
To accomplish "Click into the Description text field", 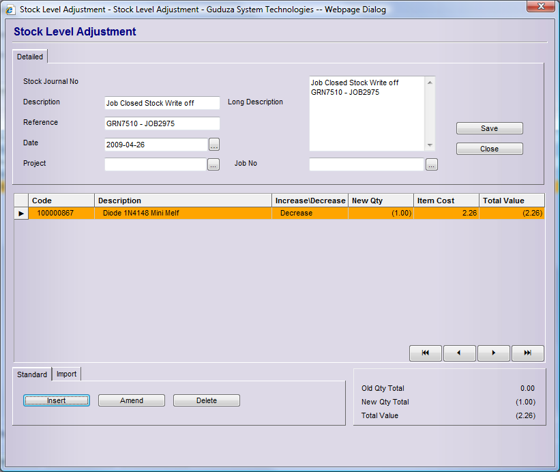I will [162, 103].
